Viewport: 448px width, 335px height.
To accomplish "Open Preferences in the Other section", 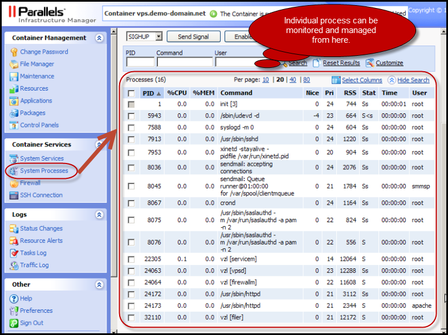I will pyautogui.click(x=36, y=311).
